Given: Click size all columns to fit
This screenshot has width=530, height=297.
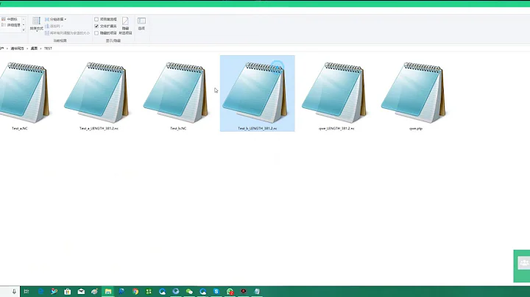Looking at the screenshot, I should coord(67,33).
